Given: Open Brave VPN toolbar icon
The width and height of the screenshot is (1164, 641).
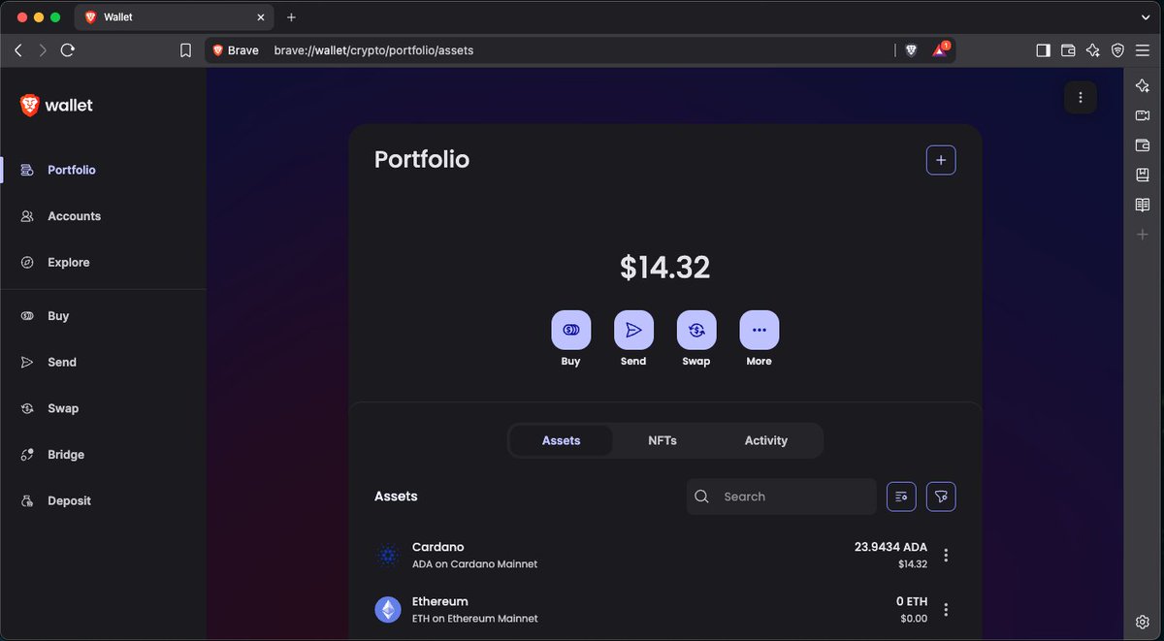Looking at the screenshot, I should coord(1118,50).
